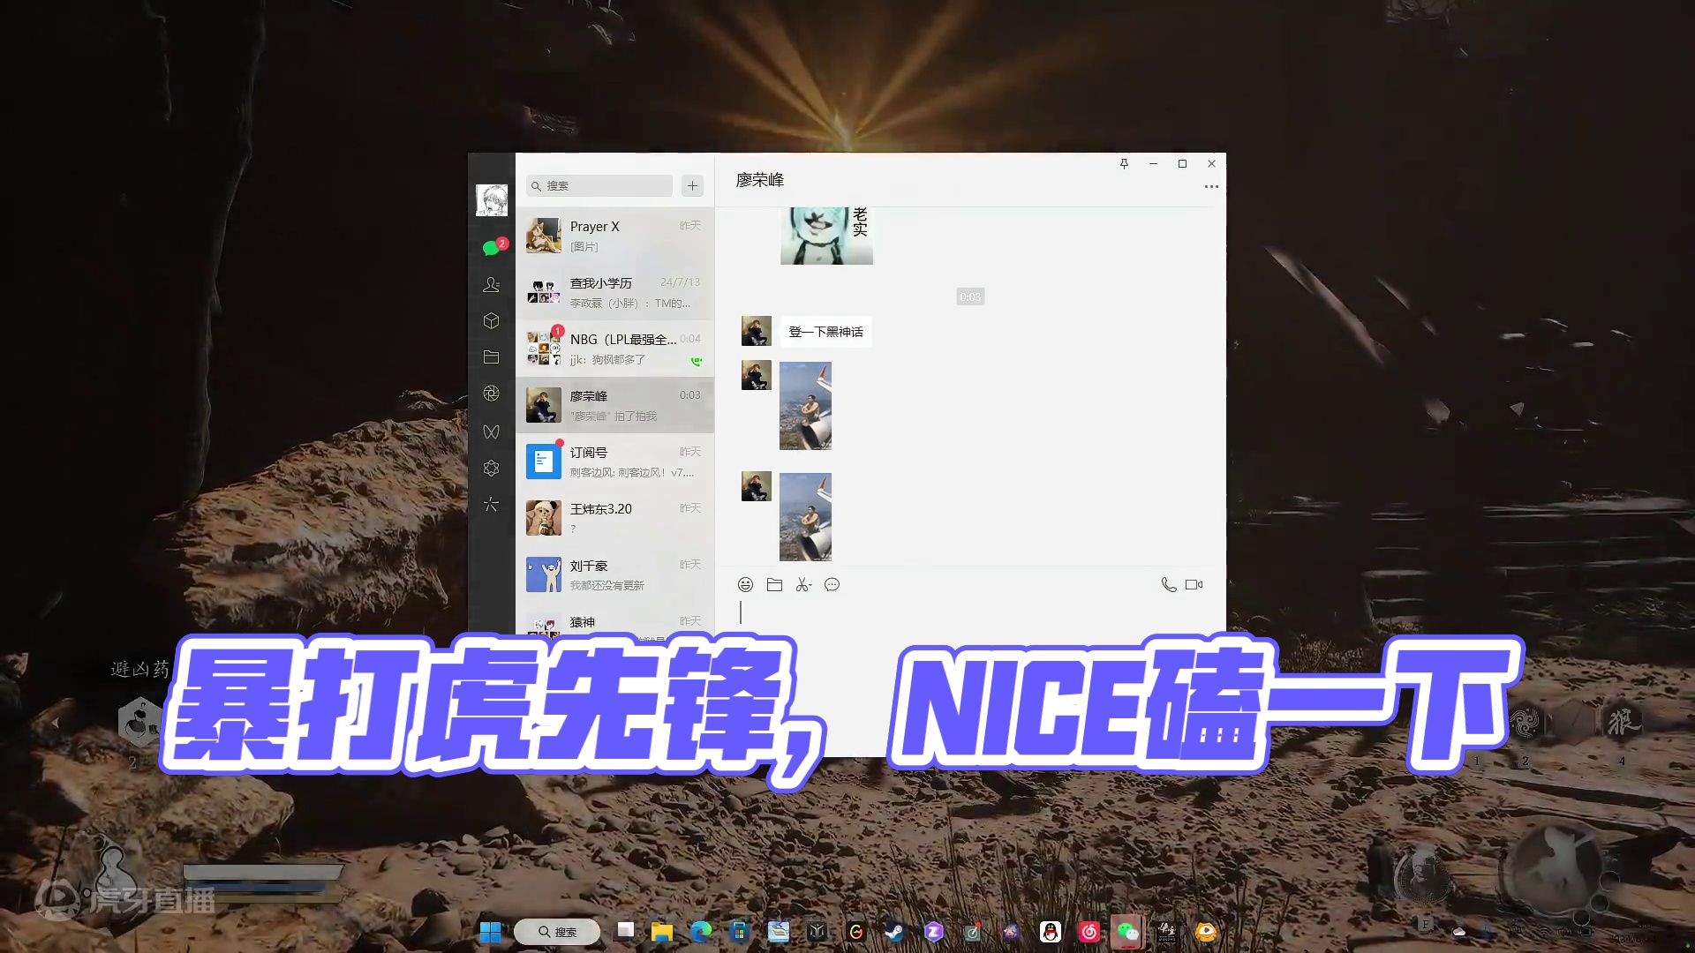
Task: Start a voice call with 廖荣峰
Action: (1169, 583)
